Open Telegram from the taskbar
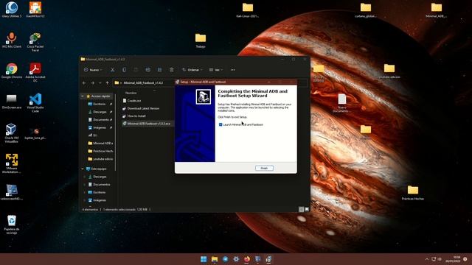 225,259
